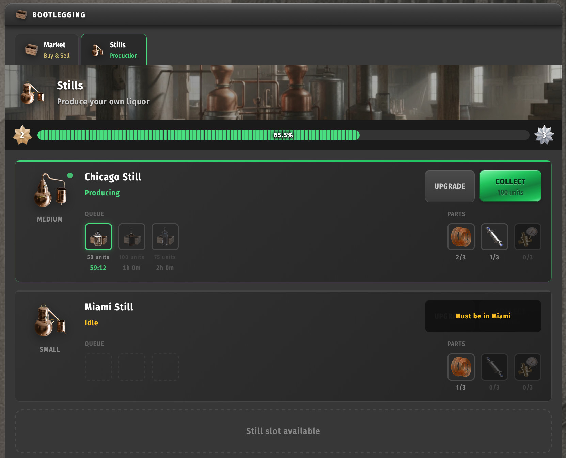Click the Miami Still small still icon
Image resolution: width=566 pixels, height=458 pixels.
pyautogui.click(x=50, y=320)
